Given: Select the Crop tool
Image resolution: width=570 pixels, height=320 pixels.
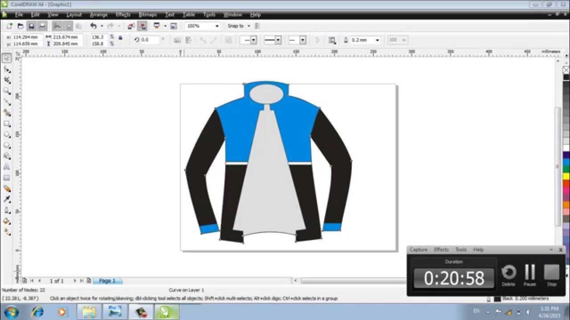Looking at the screenshot, I should coord(7,80).
